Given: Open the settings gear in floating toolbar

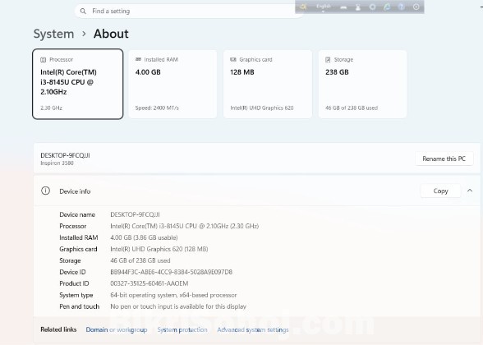Looking at the screenshot, I should (372, 7).
